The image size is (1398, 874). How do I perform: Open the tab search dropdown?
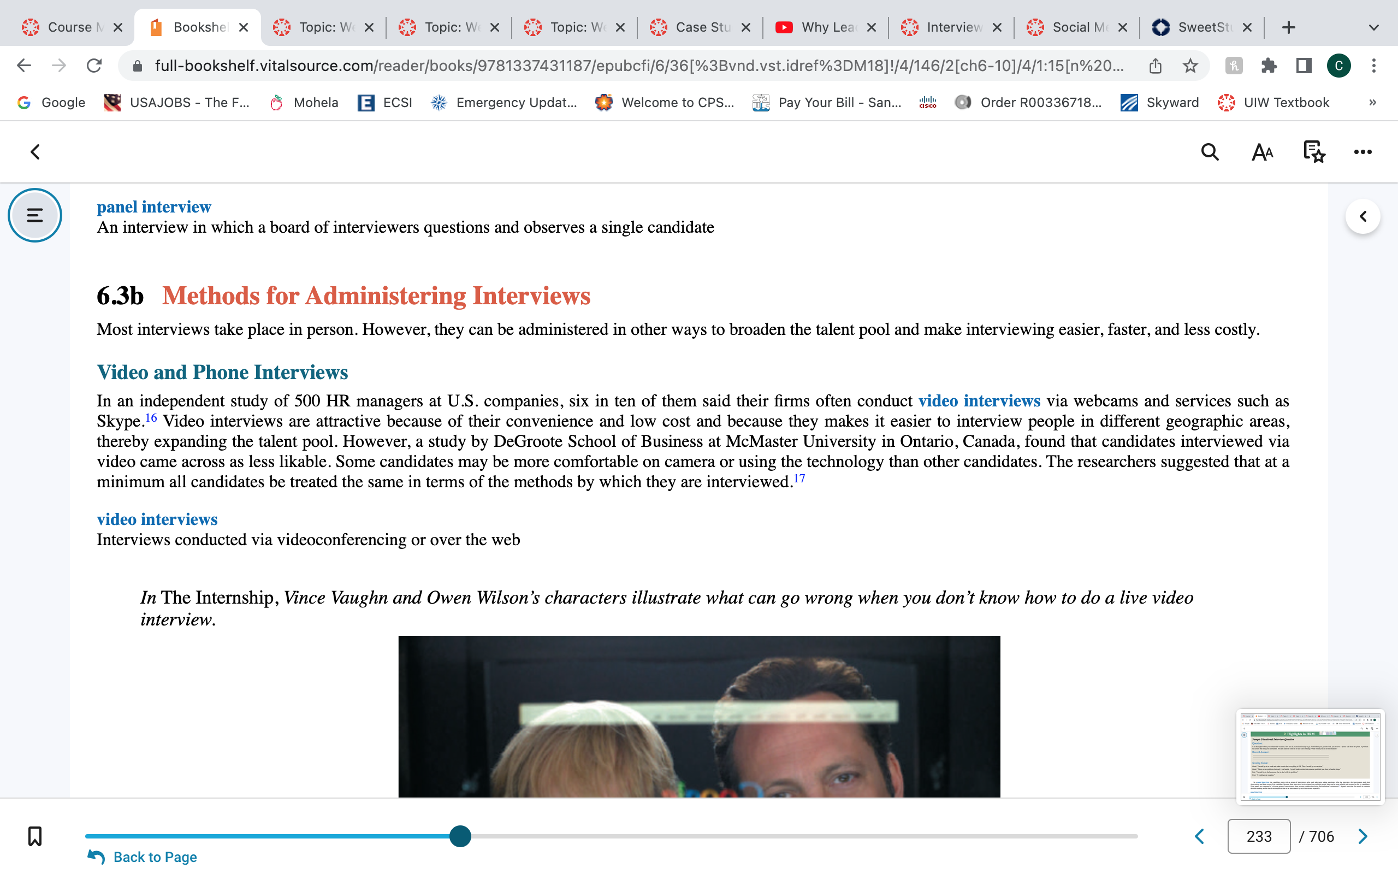tap(1374, 27)
